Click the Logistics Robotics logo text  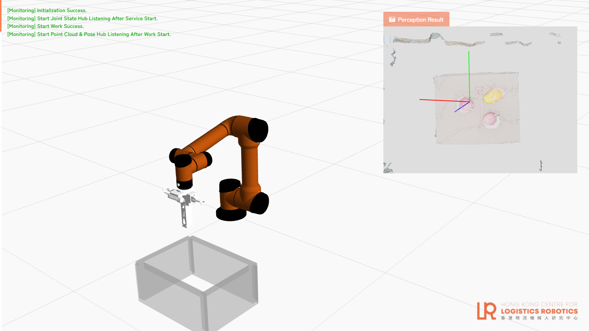(539, 311)
